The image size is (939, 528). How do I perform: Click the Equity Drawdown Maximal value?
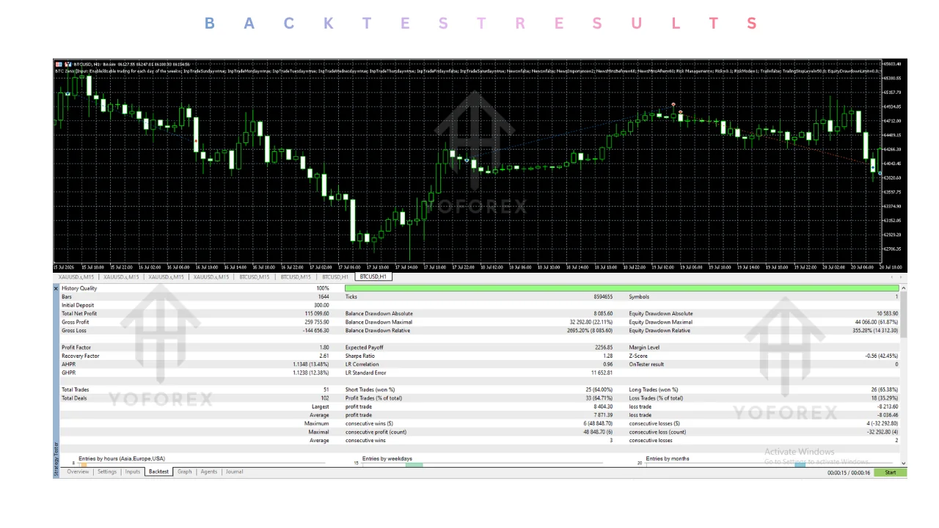876,322
